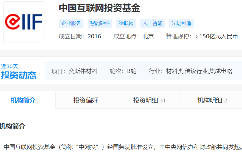Click the 中国互联网投资基金 title heading
The image size is (242, 152).
coord(99,8)
